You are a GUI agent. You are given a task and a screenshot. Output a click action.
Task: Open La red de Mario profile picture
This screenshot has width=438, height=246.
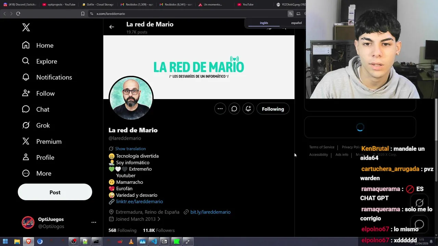pos(131,98)
